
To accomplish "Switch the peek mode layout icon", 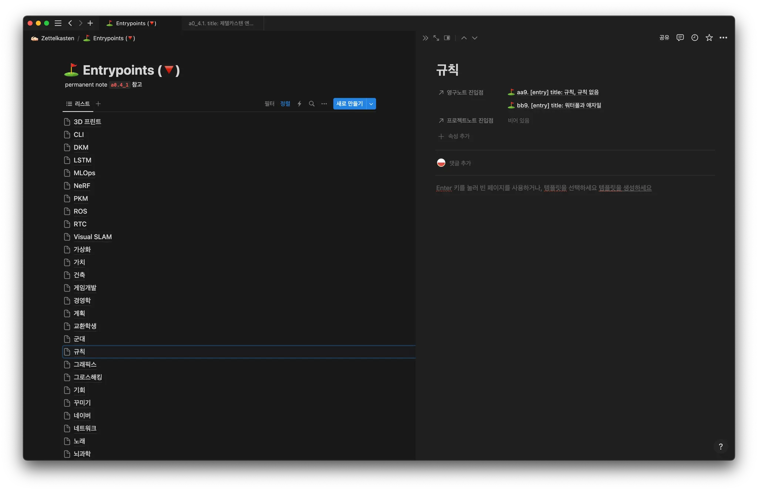I will [x=447, y=38].
